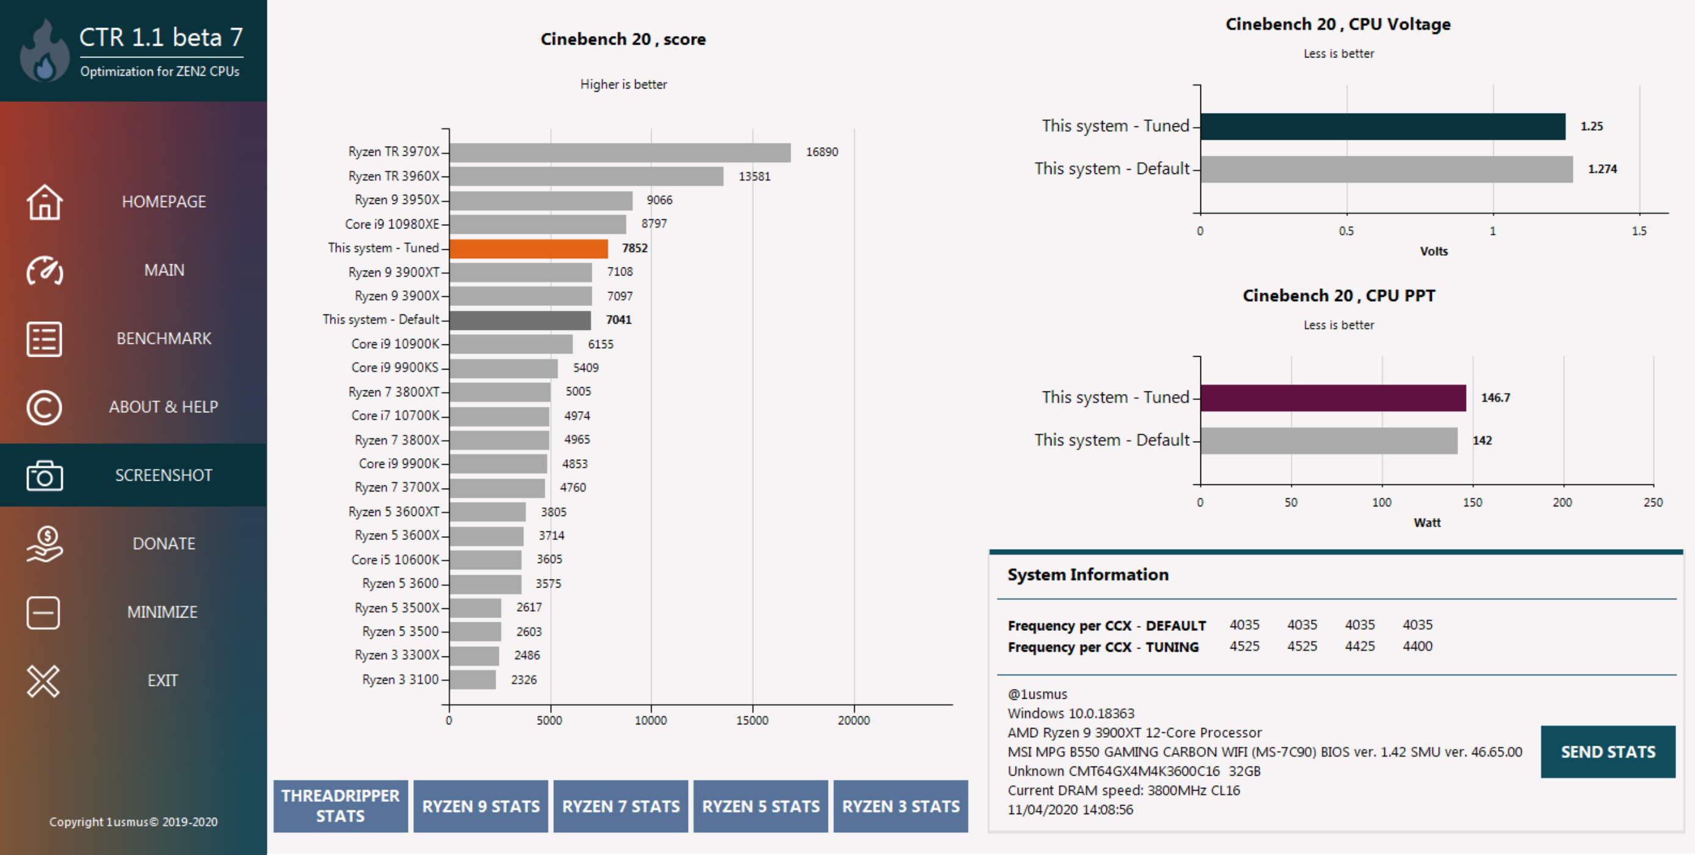Image resolution: width=1695 pixels, height=855 pixels.
Task: Click the speedometer Main icon
Action: (x=44, y=270)
